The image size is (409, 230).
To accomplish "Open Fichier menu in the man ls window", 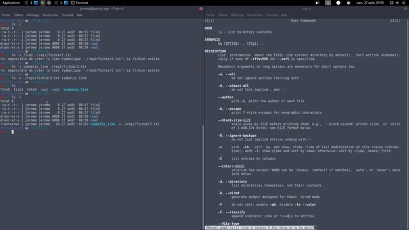I will tap(210, 15).
